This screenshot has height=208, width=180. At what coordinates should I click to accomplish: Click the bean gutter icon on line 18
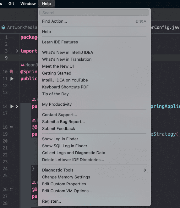pyautogui.click(x=11, y=127)
